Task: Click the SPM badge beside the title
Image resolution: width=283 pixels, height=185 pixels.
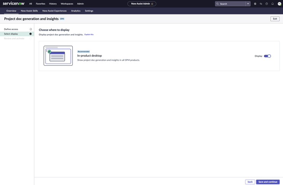Action: click(x=62, y=19)
